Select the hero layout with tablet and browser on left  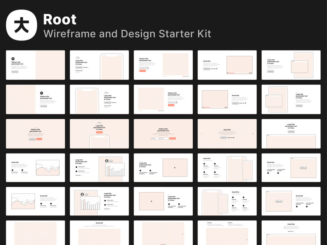tap(291, 100)
